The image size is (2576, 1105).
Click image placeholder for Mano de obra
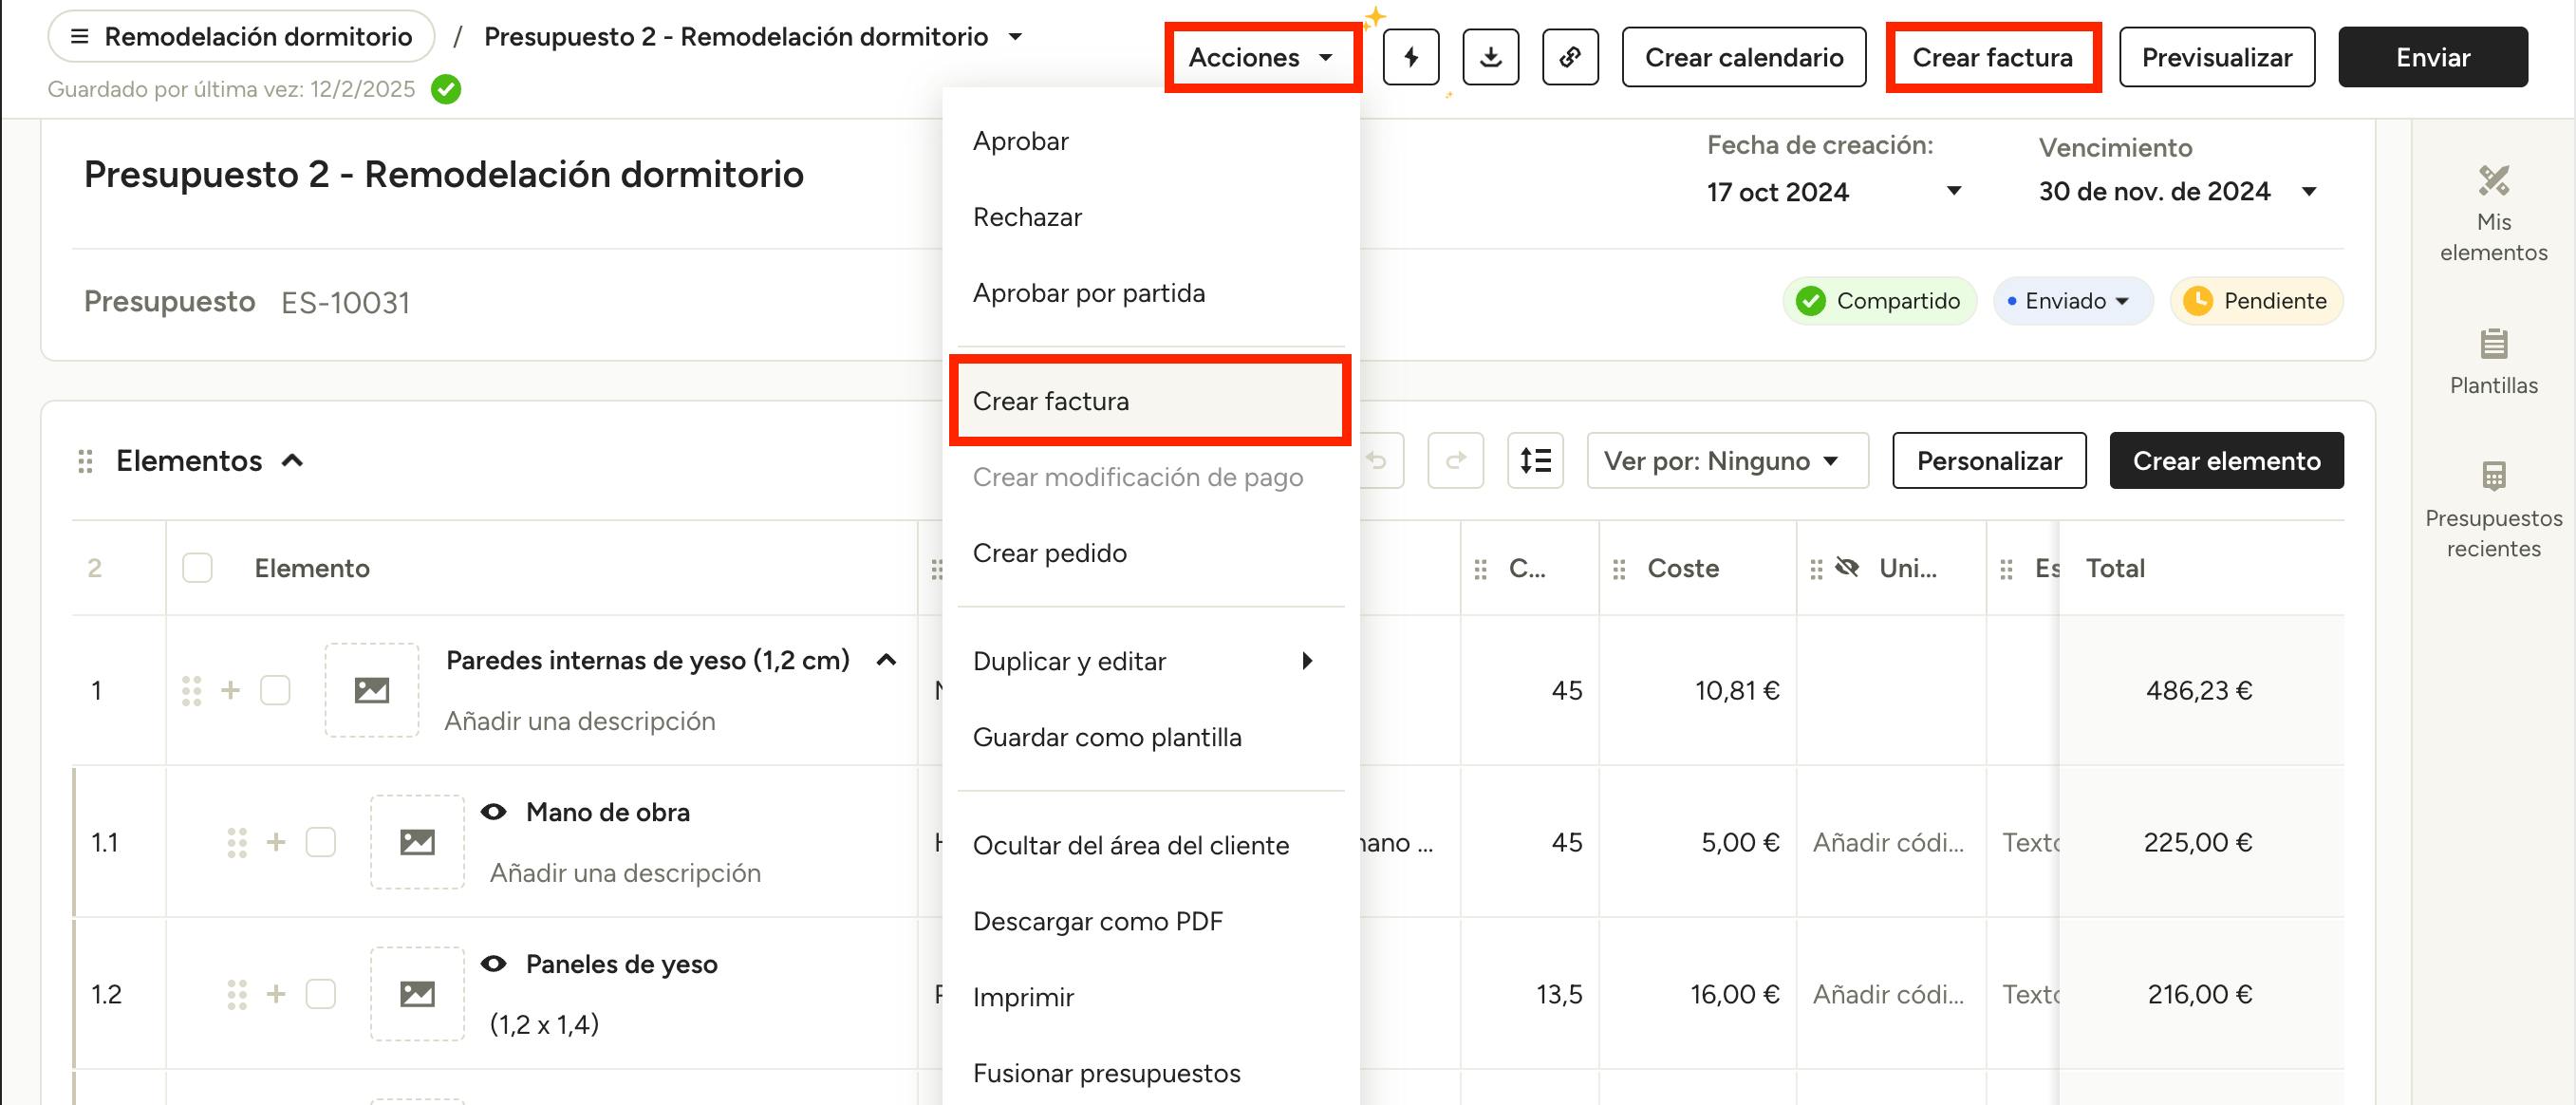tap(417, 842)
